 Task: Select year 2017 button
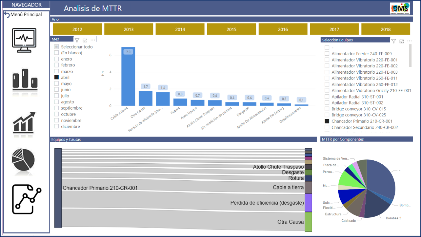(x=334, y=29)
